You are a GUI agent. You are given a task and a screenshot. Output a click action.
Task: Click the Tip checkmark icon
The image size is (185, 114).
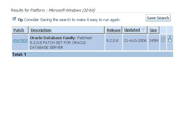(14, 19)
